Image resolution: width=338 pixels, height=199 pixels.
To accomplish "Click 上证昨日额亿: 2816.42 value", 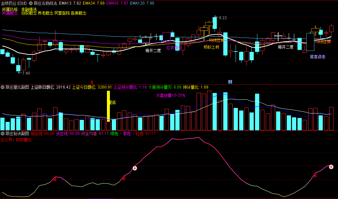I will coord(51,87).
